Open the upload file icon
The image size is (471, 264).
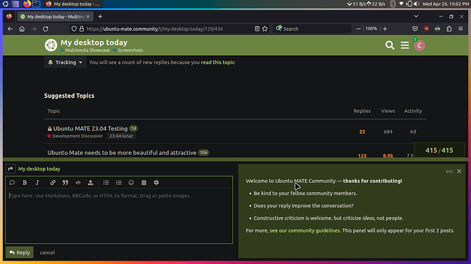90,183
